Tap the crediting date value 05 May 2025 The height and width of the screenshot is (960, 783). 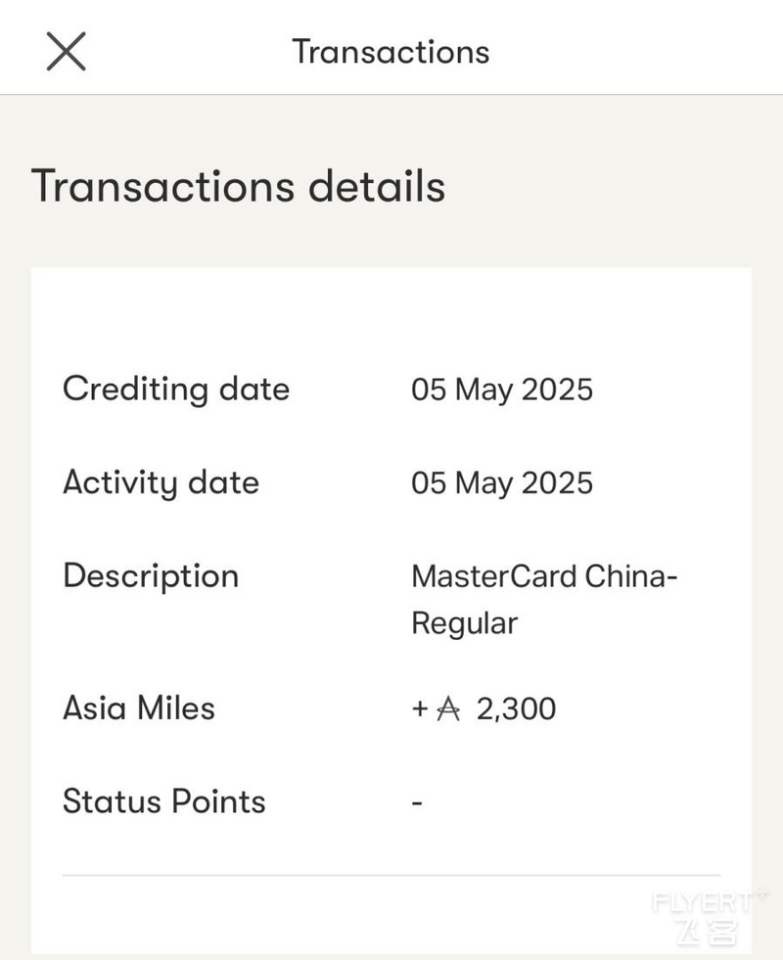click(x=502, y=389)
